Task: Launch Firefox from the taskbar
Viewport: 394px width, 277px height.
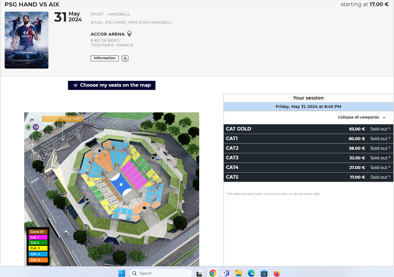Action: coord(277,273)
